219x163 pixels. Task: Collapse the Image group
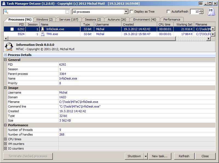tap(5, 88)
